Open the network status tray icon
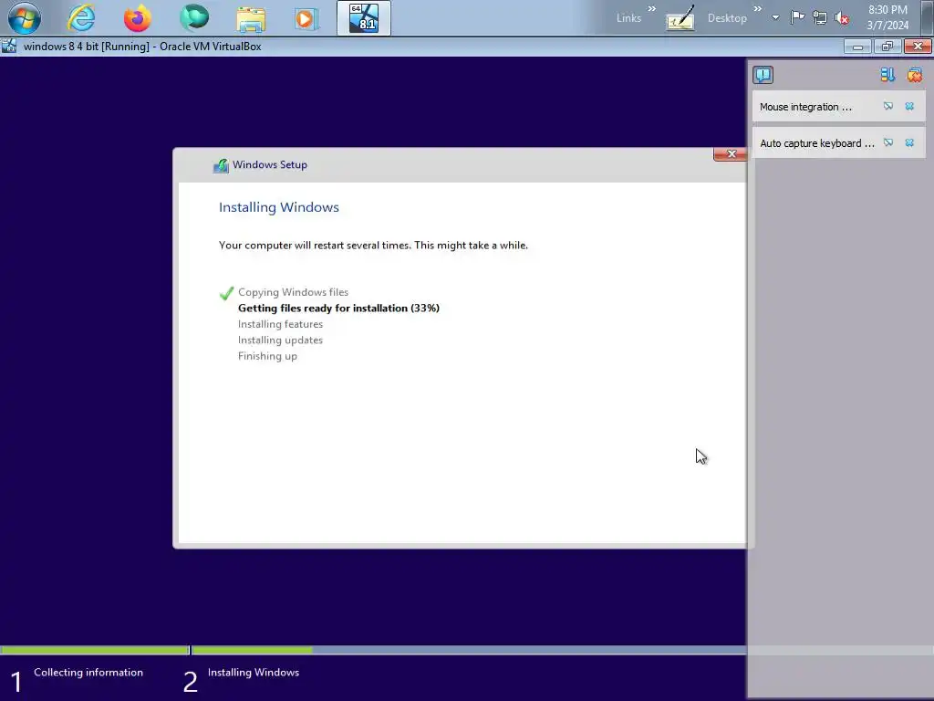The width and height of the screenshot is (934, 701). [820, 18]
